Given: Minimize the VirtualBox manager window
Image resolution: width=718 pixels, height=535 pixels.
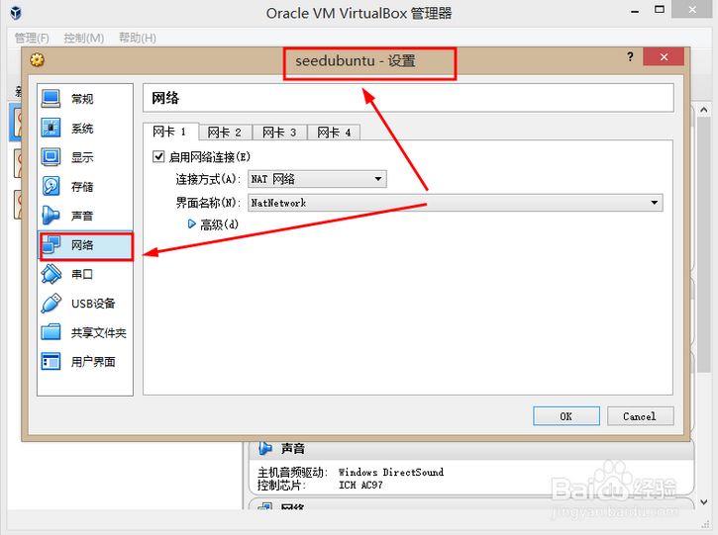Looking at the screenshot, I should point(635,10).
